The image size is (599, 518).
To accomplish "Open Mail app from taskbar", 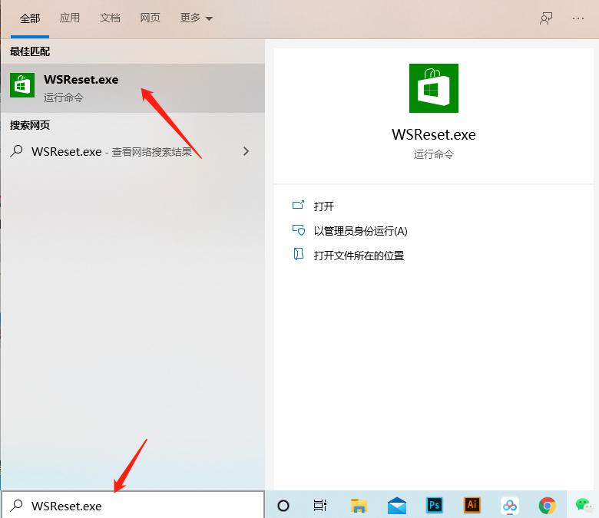I will (396, 506).
